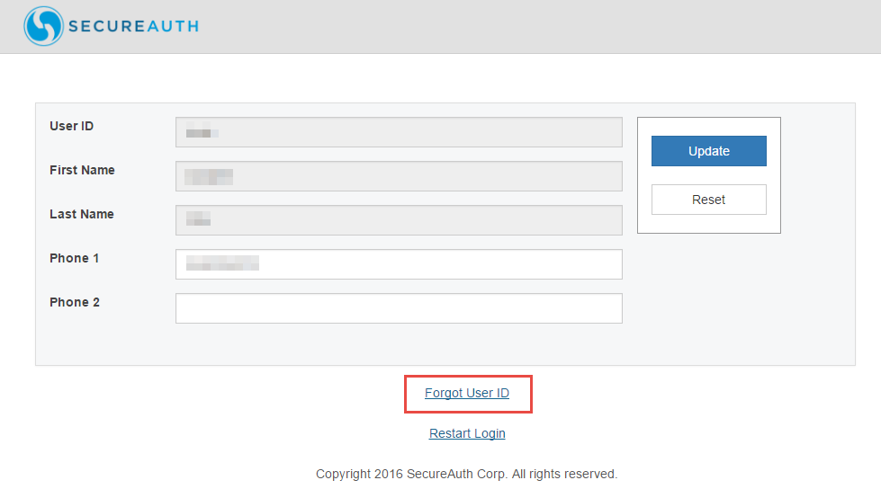Click the SECUREAUTH wordmark text
This screenshot has height=498, width=881.
pyautogui.click(x=133, y=26)
